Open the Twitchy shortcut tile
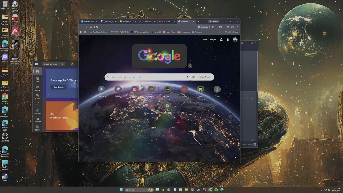The width and height of the screenshot is (343, 193). [x=118, y=91]
